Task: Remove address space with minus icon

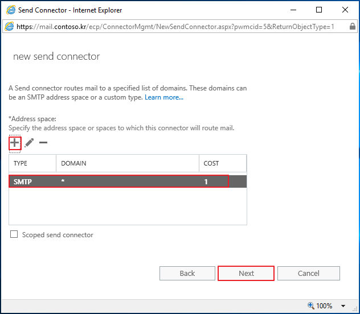Action: click(x=43, y=143)
